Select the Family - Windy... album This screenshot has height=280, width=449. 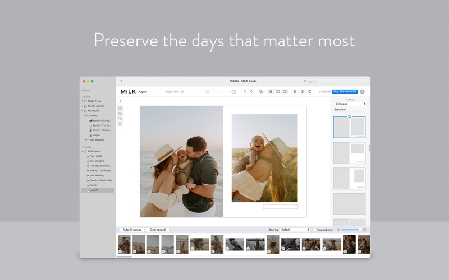coord(100,130)
